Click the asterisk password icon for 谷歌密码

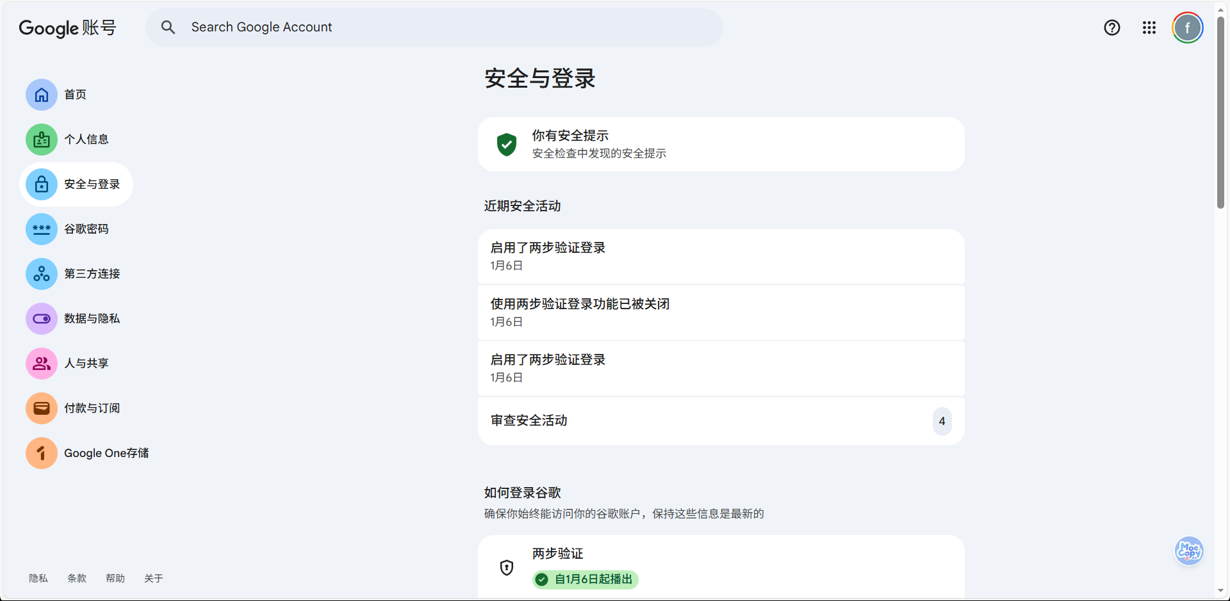tap(42, 229)
